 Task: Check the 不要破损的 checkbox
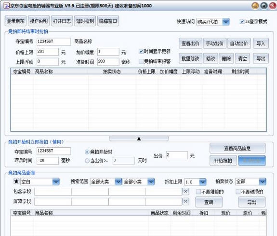point(238,192)
